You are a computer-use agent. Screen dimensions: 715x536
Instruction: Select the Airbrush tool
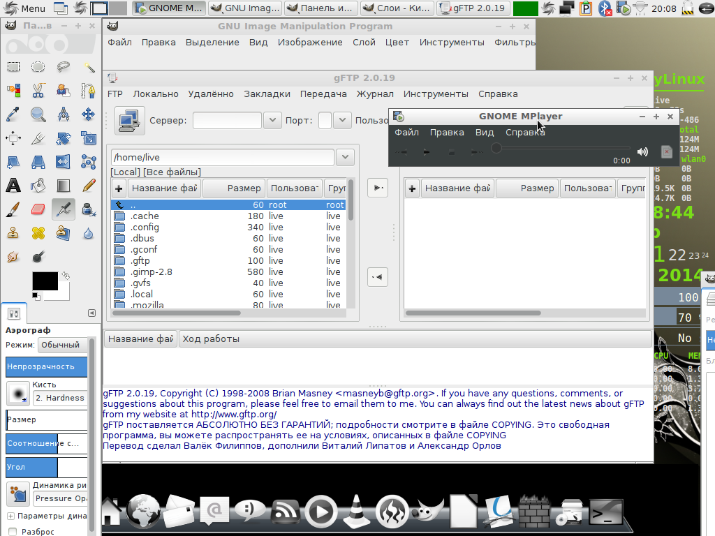[64, 209]
